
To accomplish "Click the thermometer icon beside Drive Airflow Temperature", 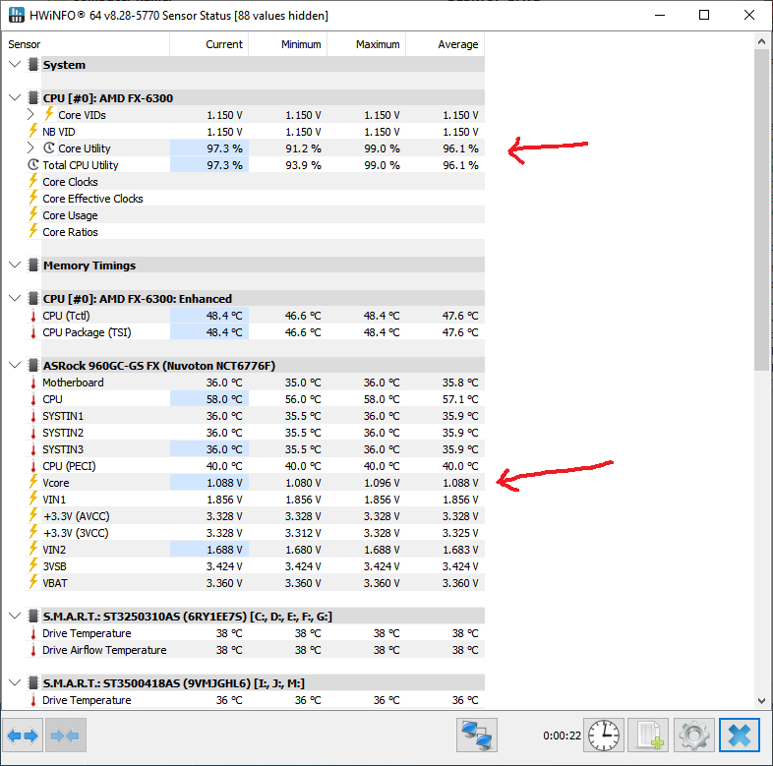I will pyautogui.click(x=33, y=650).
